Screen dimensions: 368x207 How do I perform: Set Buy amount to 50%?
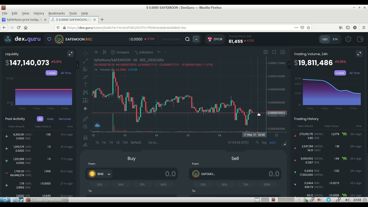click(121, 185)
